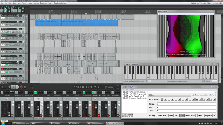Viewport: 223px width, 125px height.
Task: Toggle the transport repeat button
Action: (25, 87)
